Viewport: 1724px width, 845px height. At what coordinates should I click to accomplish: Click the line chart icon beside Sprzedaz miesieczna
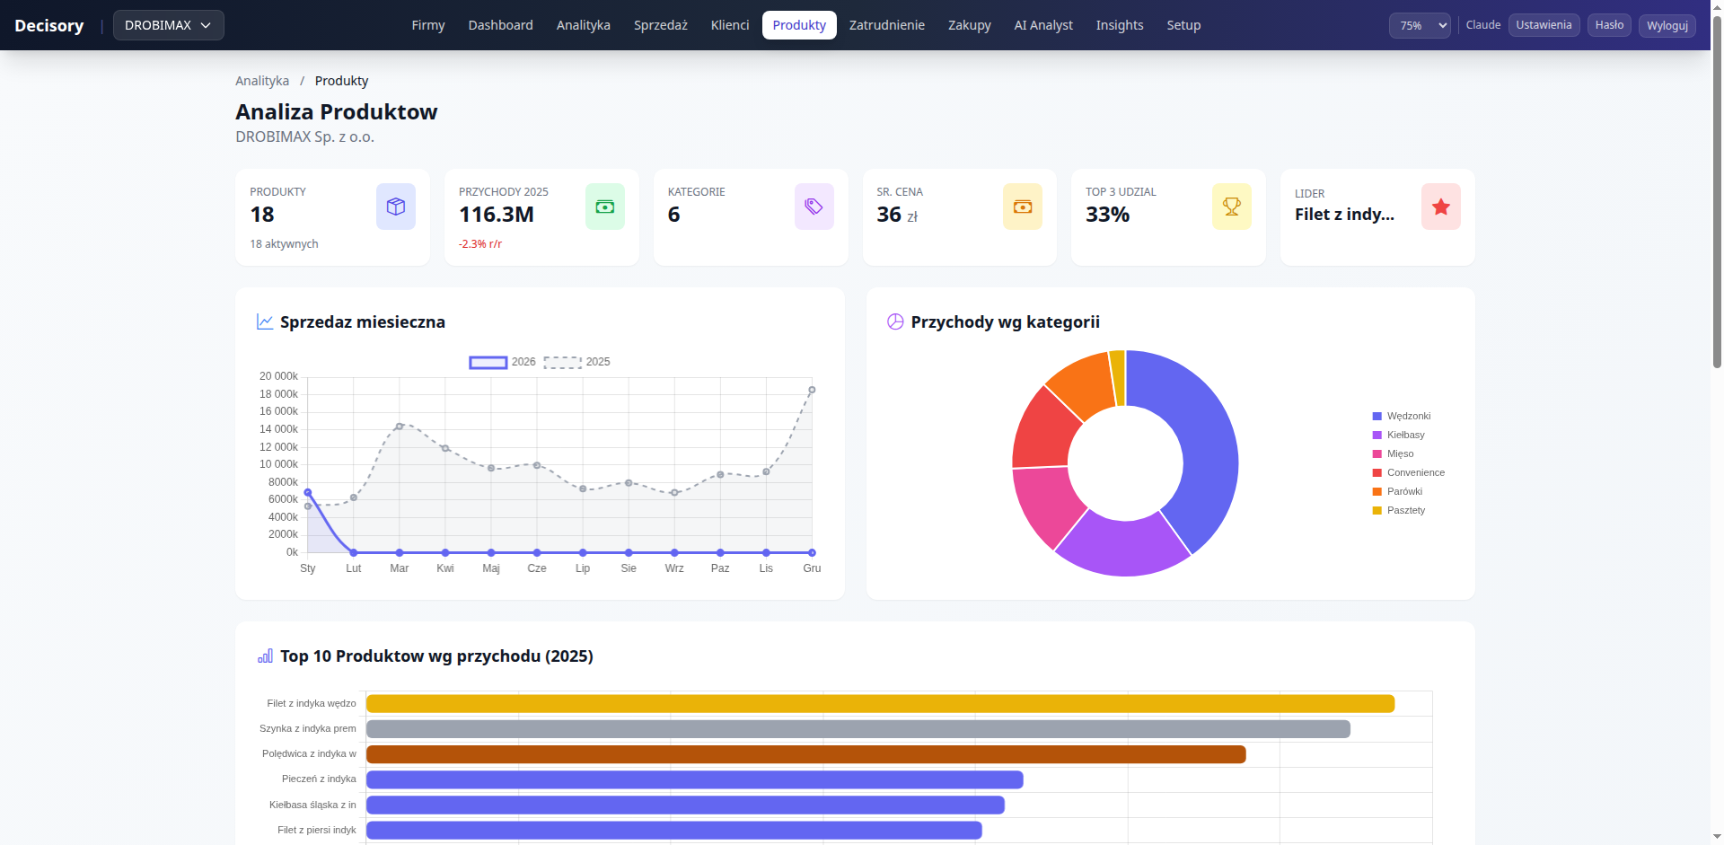[265, 321]
